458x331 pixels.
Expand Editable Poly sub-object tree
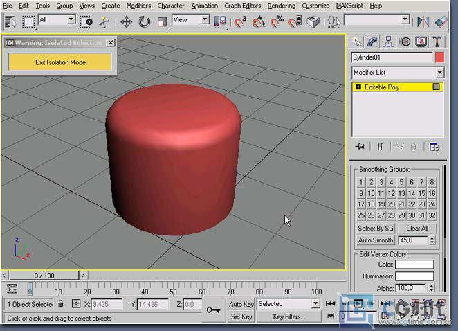tap(358, 87)
